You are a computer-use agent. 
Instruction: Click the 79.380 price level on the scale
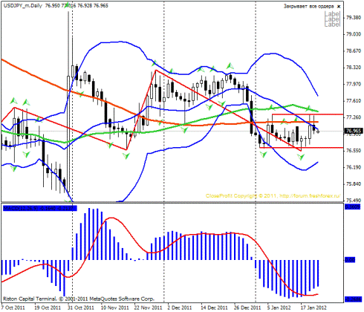[x=354, y=18]
